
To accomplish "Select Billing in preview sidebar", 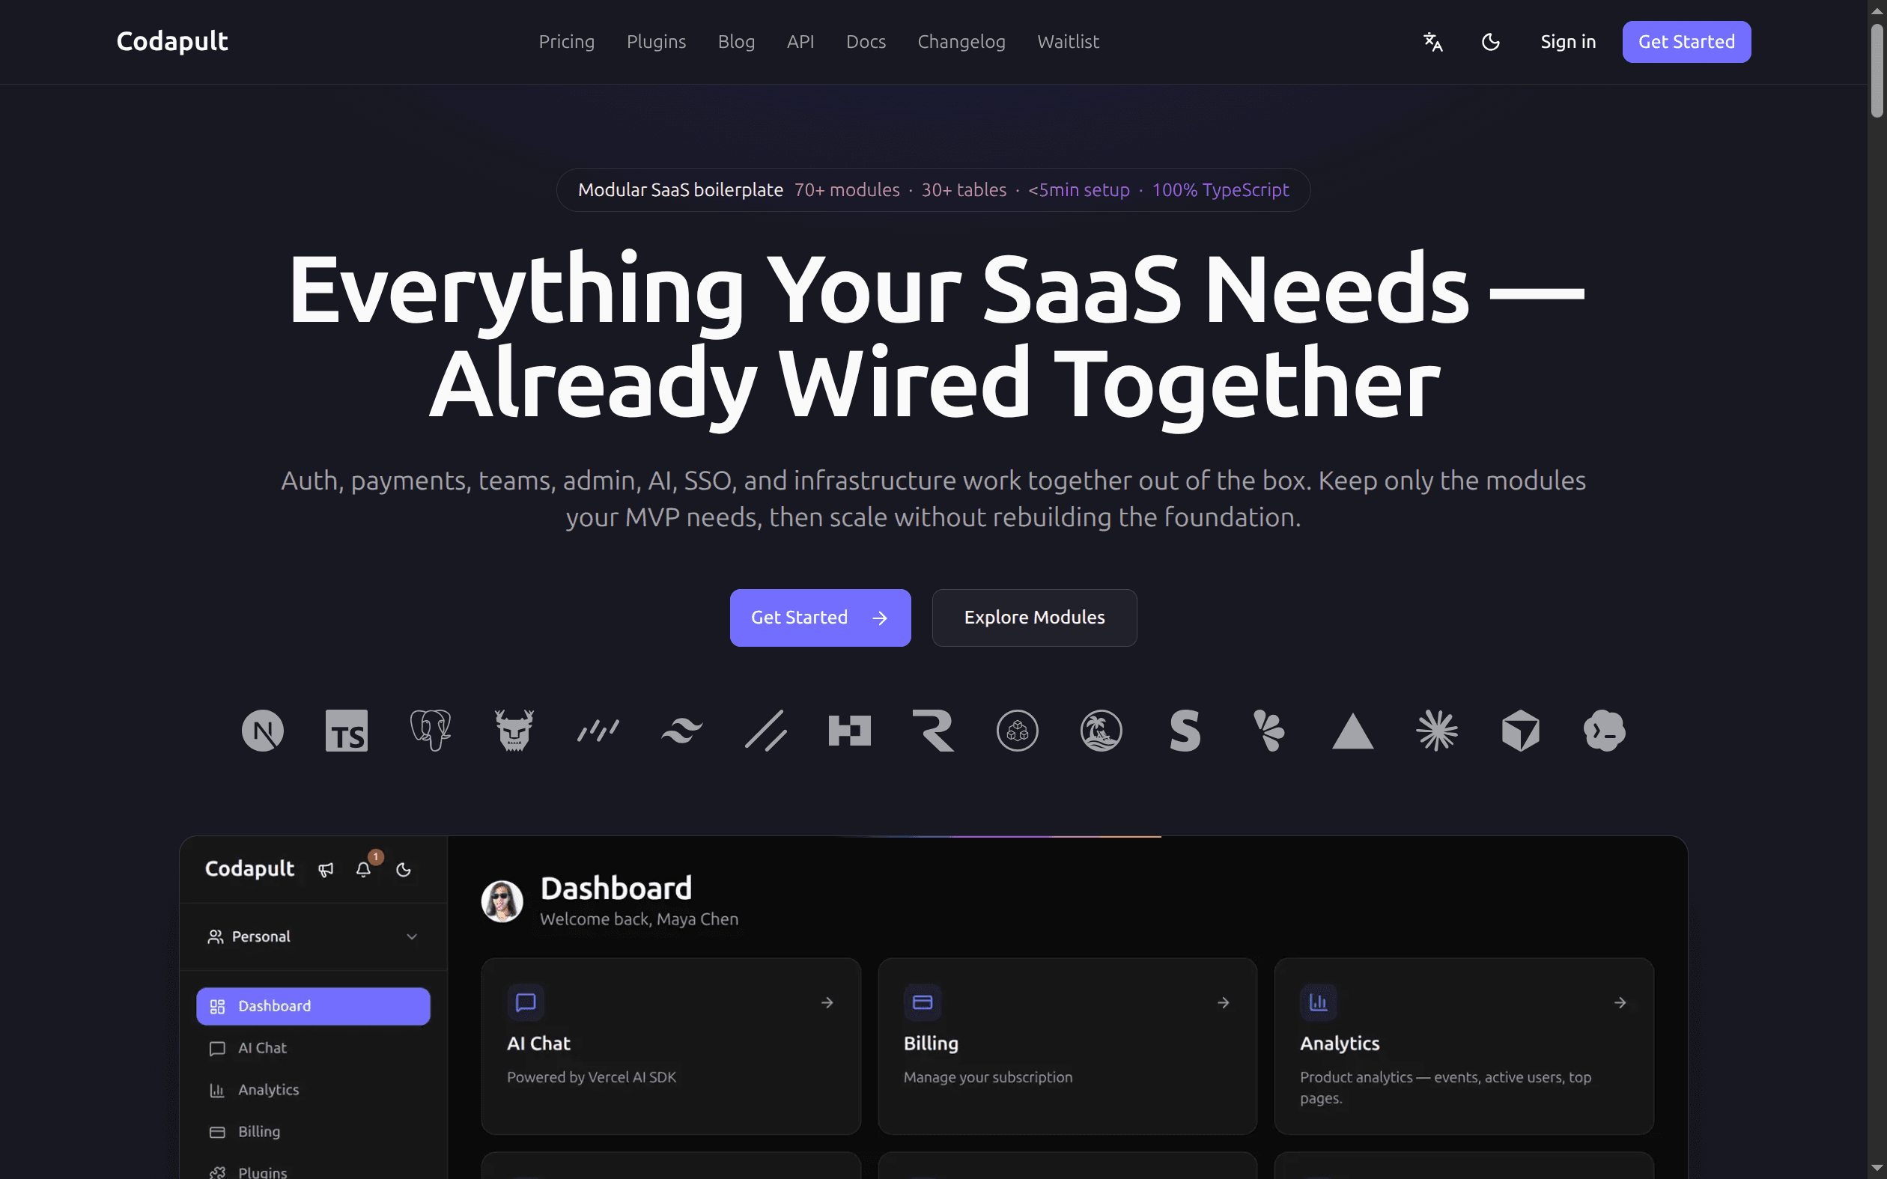I will [314, 1131].
